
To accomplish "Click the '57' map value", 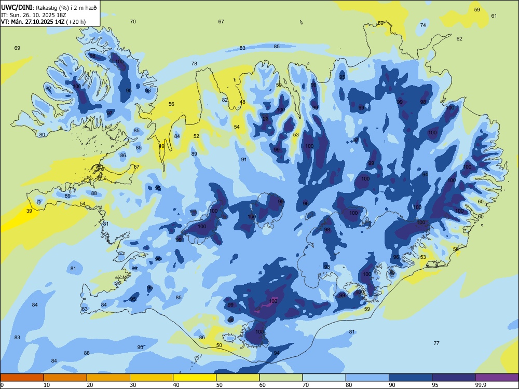I will (136, 166).
